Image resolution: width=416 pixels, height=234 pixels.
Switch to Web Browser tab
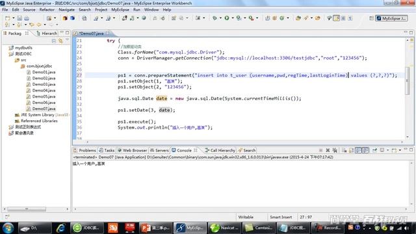coord(133,150)
